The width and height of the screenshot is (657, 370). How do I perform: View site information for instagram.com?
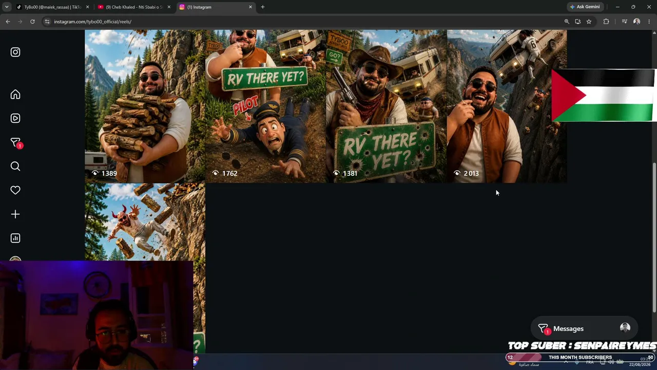pyautogui.click(x=47, y=22)
